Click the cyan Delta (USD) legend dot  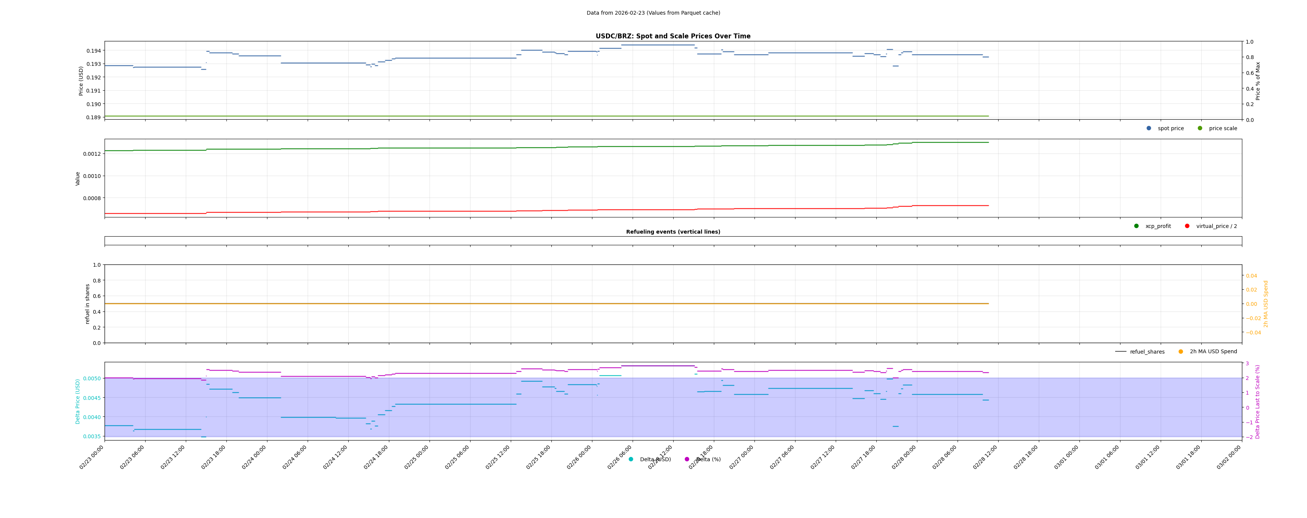coord(631,460)
